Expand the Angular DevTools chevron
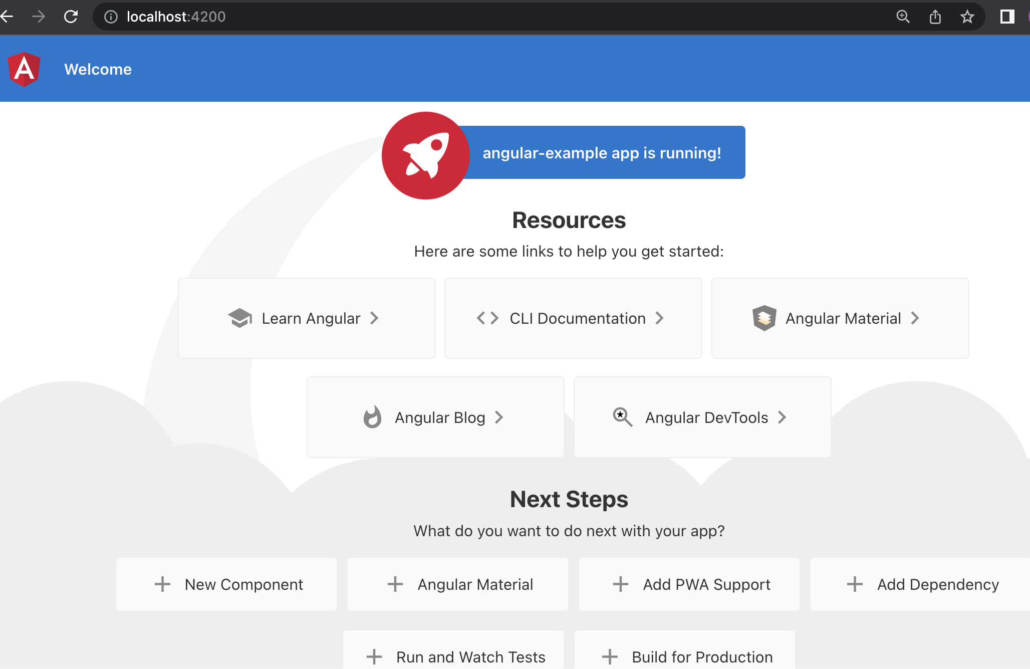Viewport: 1030px width, 669px height. tap(782, 417)
